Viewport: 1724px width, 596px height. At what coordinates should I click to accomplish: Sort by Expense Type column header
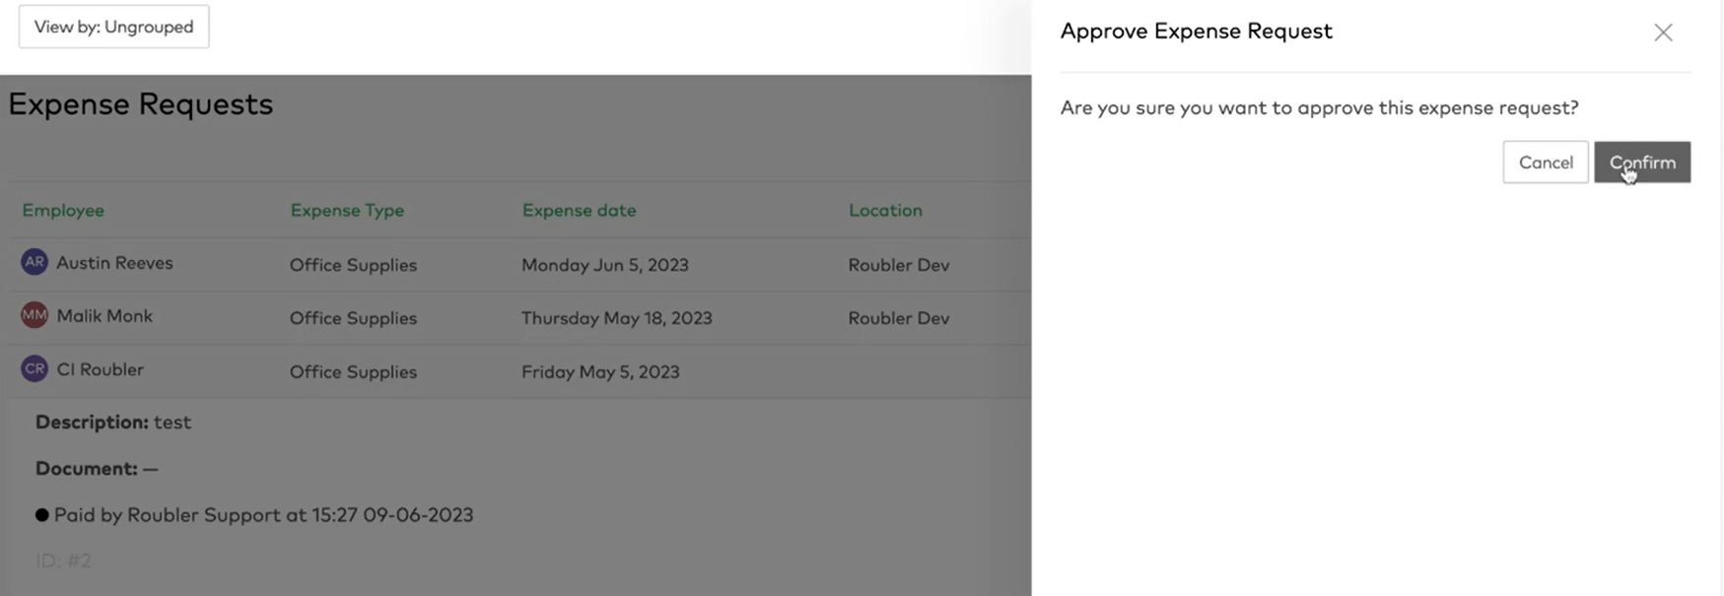click(x=347, y=210)
